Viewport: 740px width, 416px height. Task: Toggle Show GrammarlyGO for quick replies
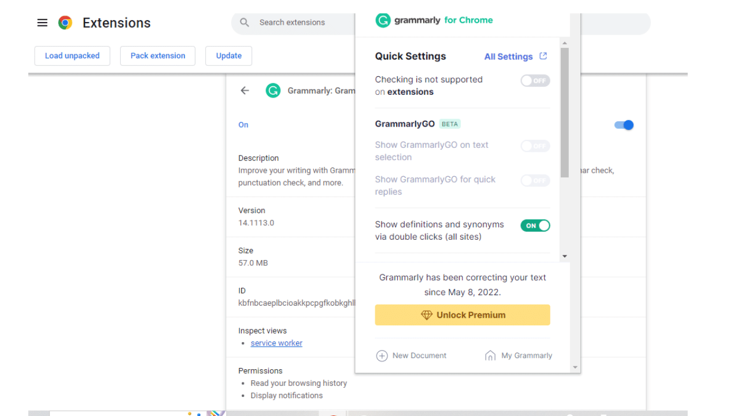(535, 181)
